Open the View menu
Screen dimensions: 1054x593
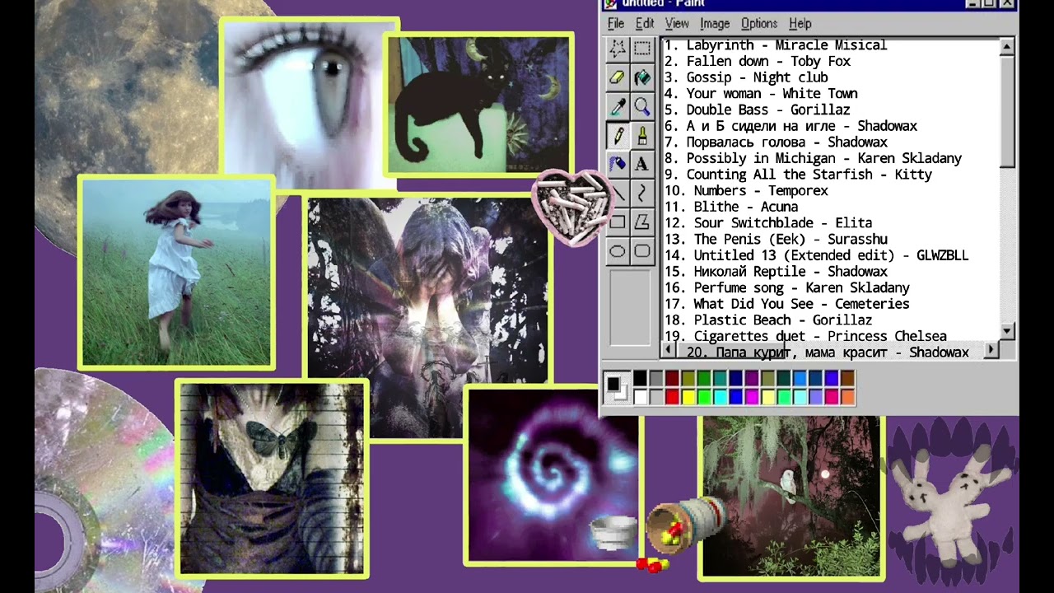[677, 24]
